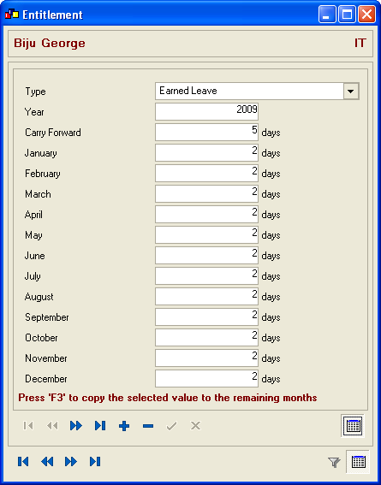Click the Entitlement window title icon
The width and height of the screenshot is (381, 485).
click(x=12, y=14)
